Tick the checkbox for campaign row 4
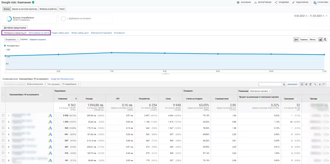330x164 pixels. [3, 134]
